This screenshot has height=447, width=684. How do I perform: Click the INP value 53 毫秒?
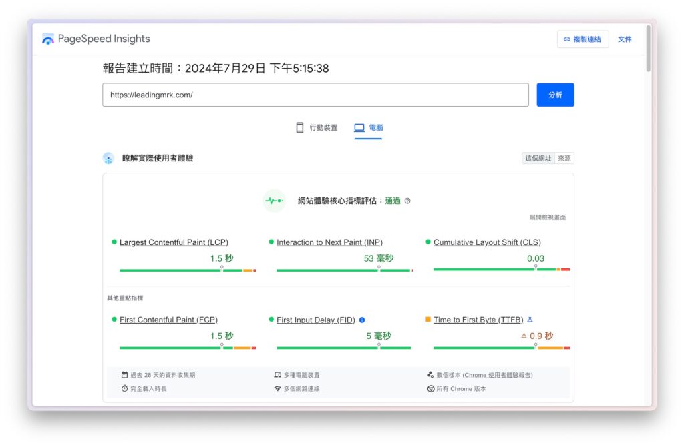point(379,258)
